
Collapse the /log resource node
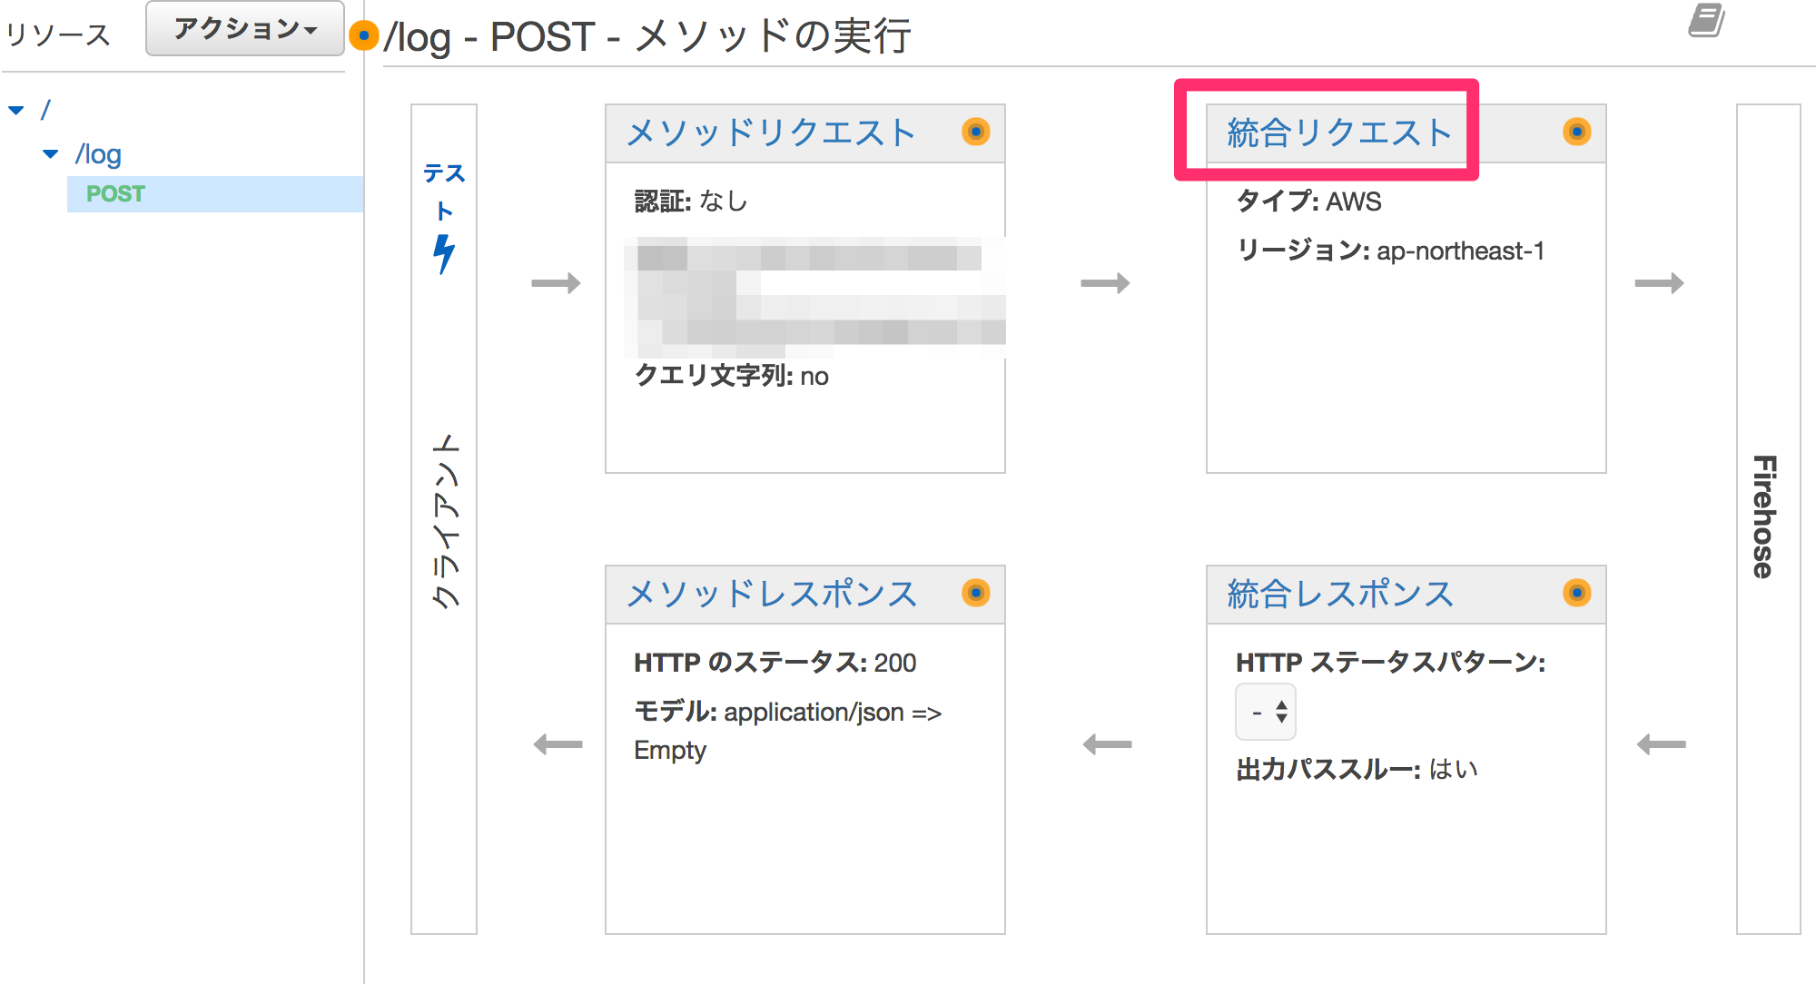pos(51,154)
